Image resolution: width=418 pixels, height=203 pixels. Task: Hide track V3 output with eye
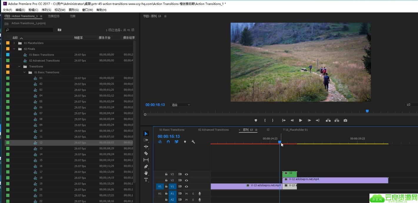186,174
